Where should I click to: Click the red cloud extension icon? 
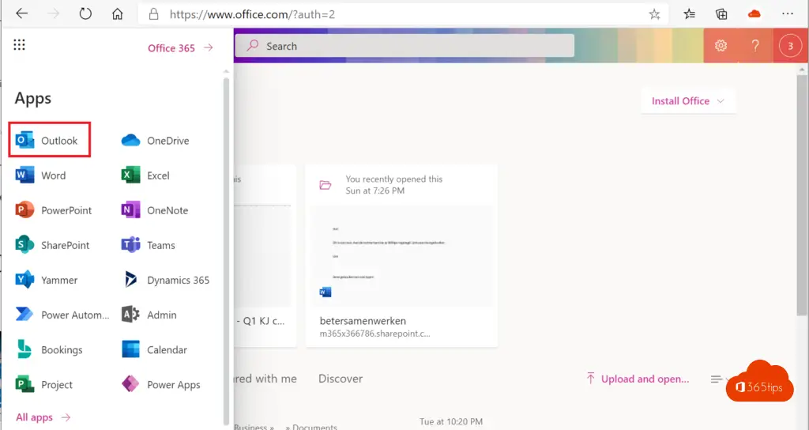754,14
